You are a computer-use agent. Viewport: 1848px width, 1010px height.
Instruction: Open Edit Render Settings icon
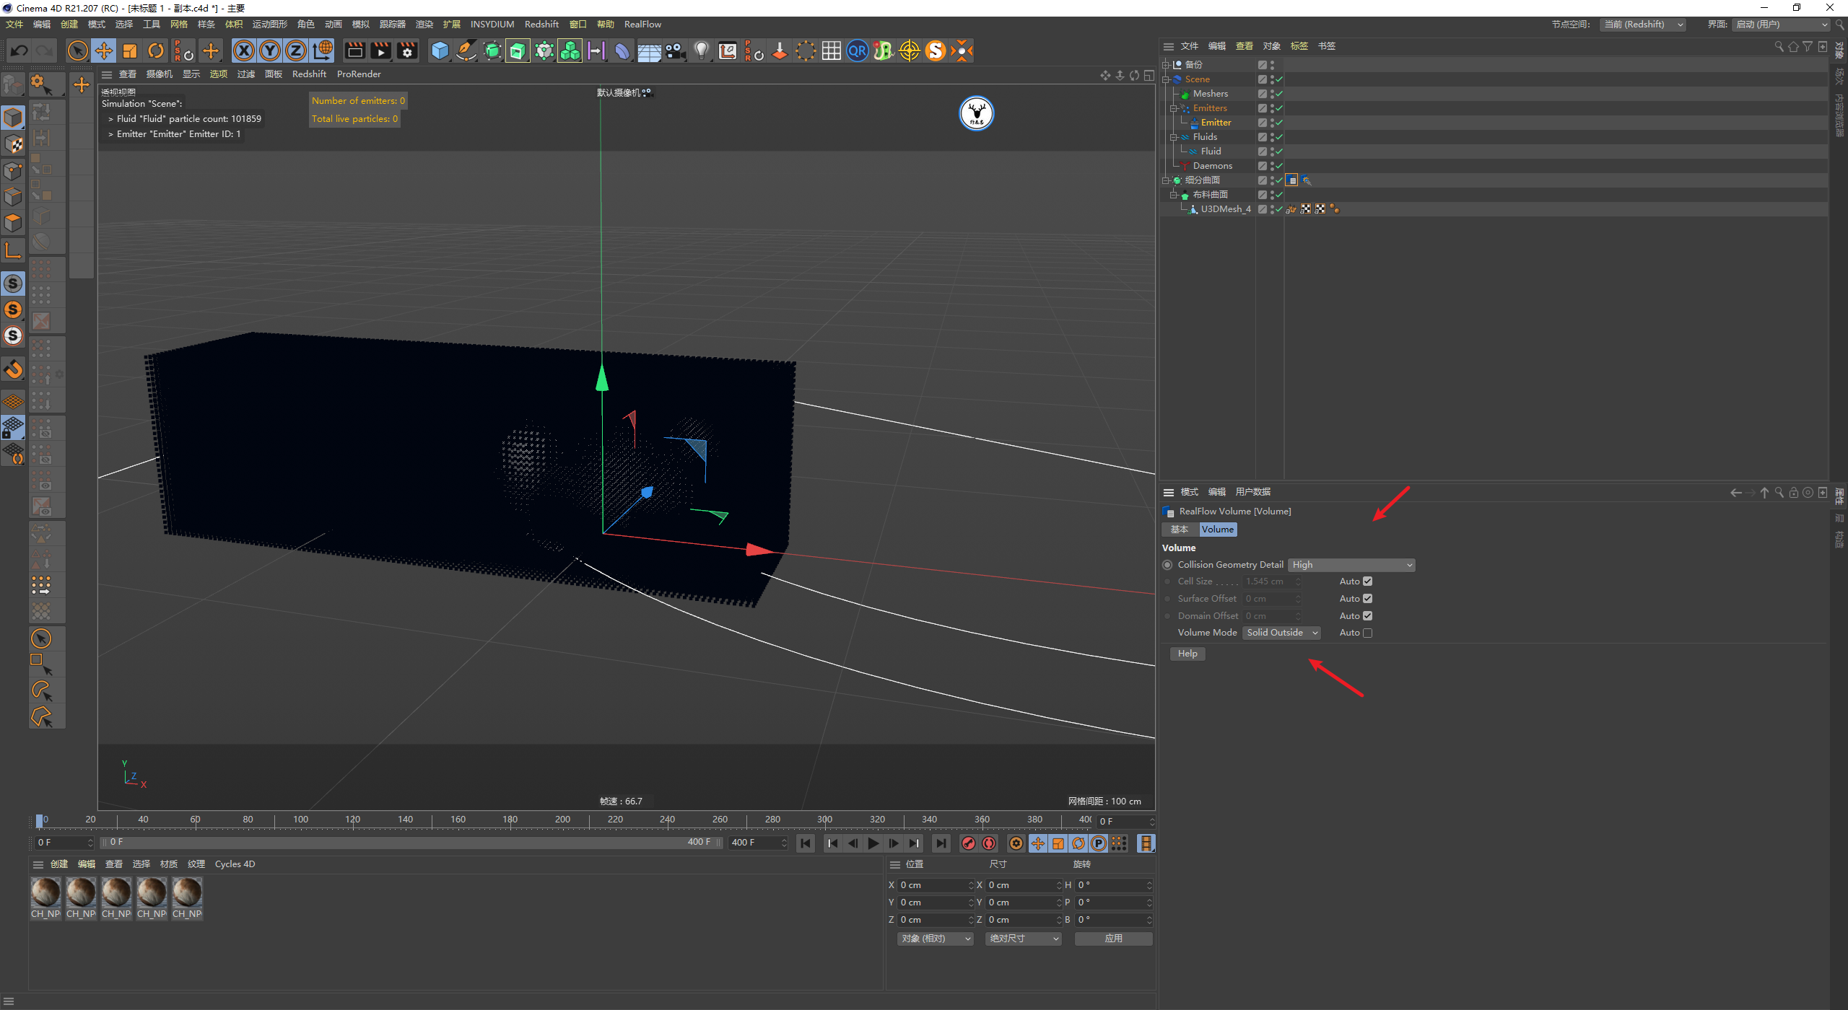pos(407,50)
